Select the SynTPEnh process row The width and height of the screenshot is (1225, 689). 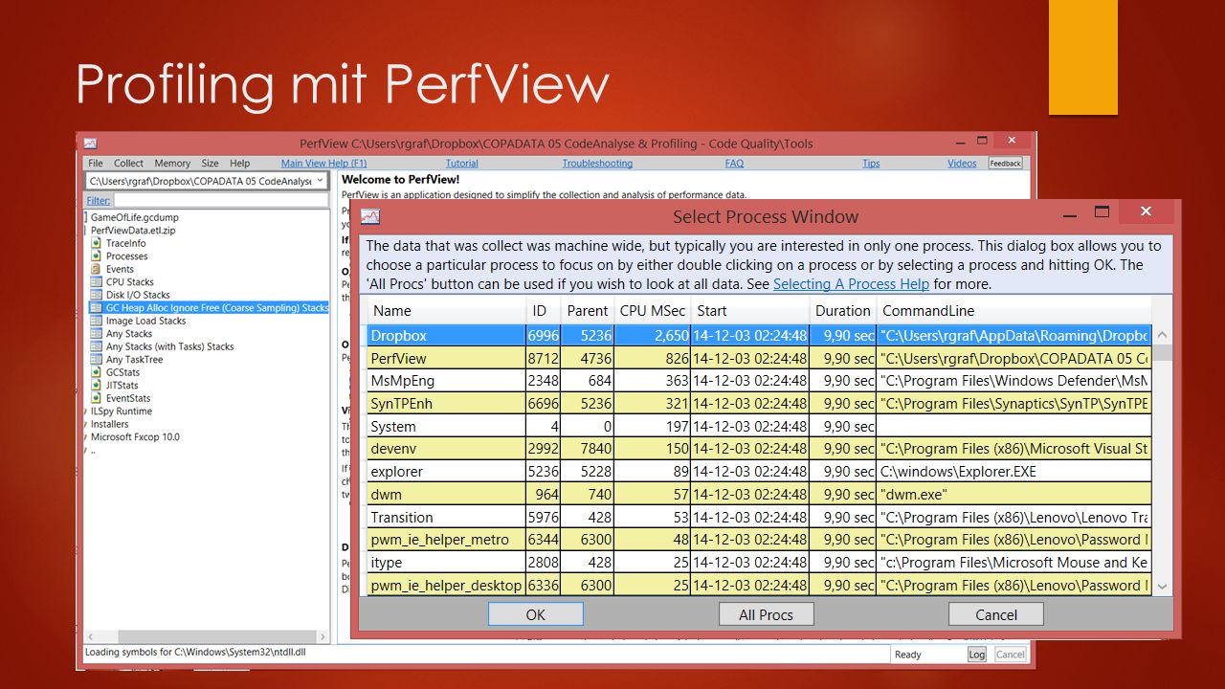[759, 403]
